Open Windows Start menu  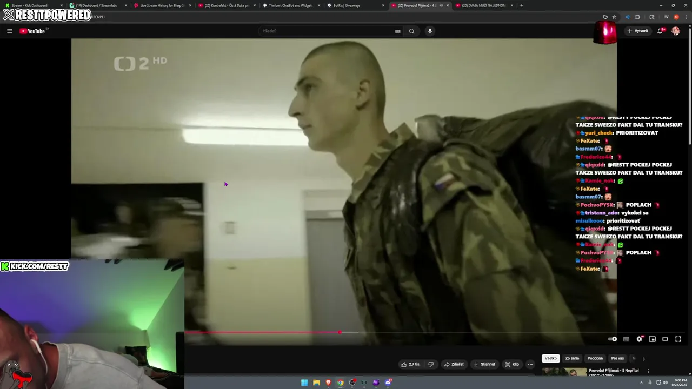304,383
